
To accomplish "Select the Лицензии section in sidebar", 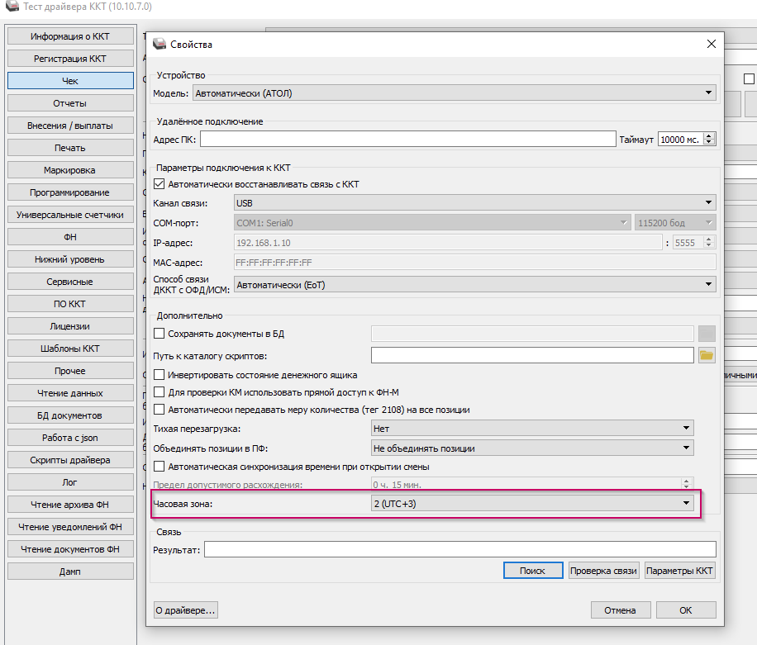I will click(70, 326).
